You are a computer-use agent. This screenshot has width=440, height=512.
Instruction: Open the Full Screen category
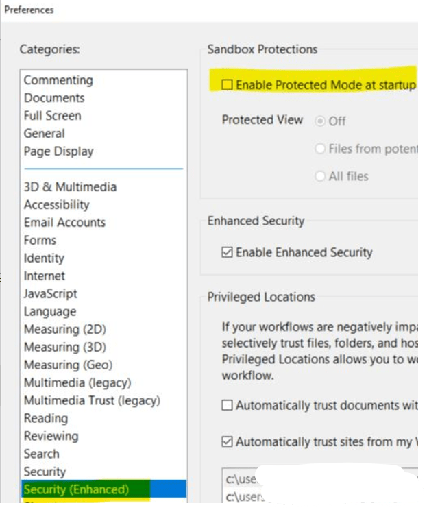[52, 116]
